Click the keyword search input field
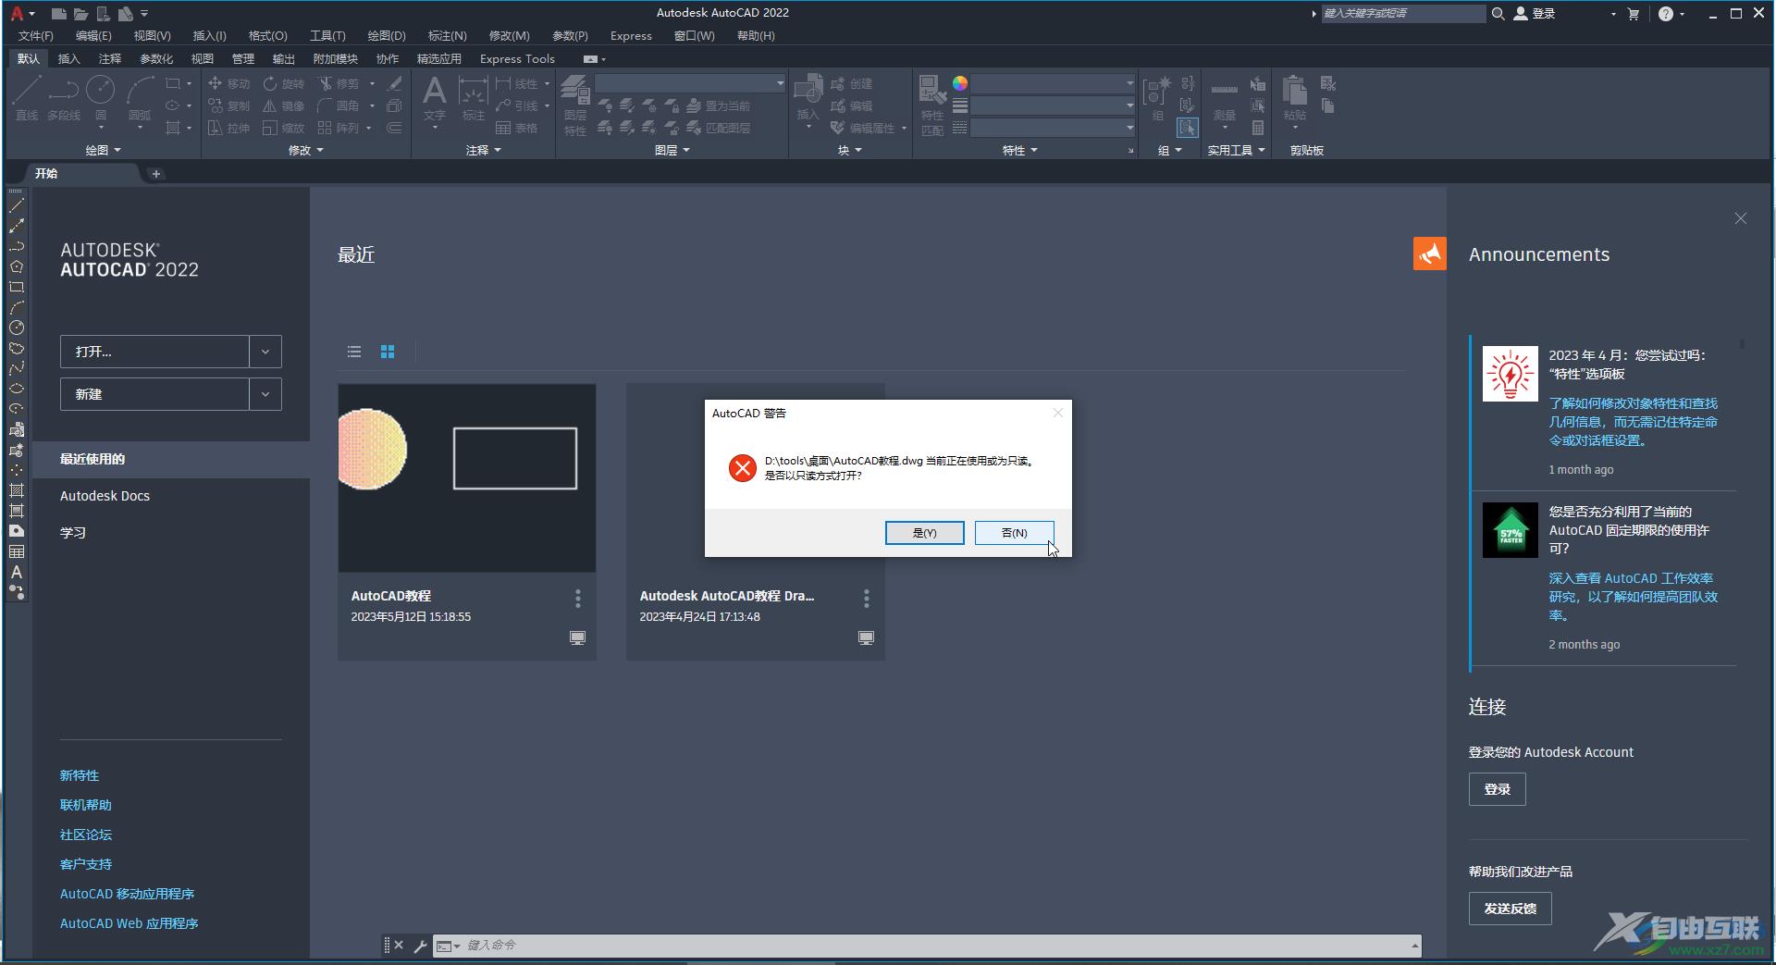1776x965 pixels. pos(1402,13)
